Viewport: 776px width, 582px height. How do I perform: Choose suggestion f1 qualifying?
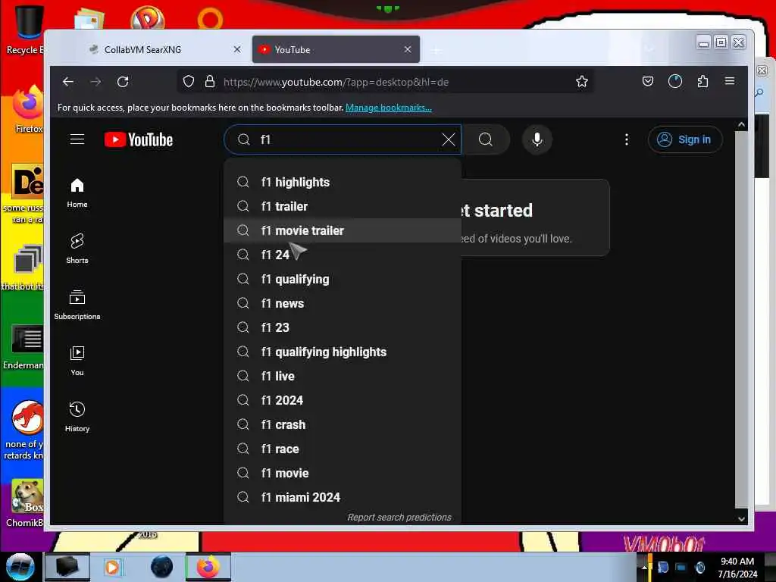coord(343,279)
